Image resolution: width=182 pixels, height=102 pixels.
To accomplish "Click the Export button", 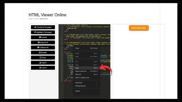I will point(43,68).
